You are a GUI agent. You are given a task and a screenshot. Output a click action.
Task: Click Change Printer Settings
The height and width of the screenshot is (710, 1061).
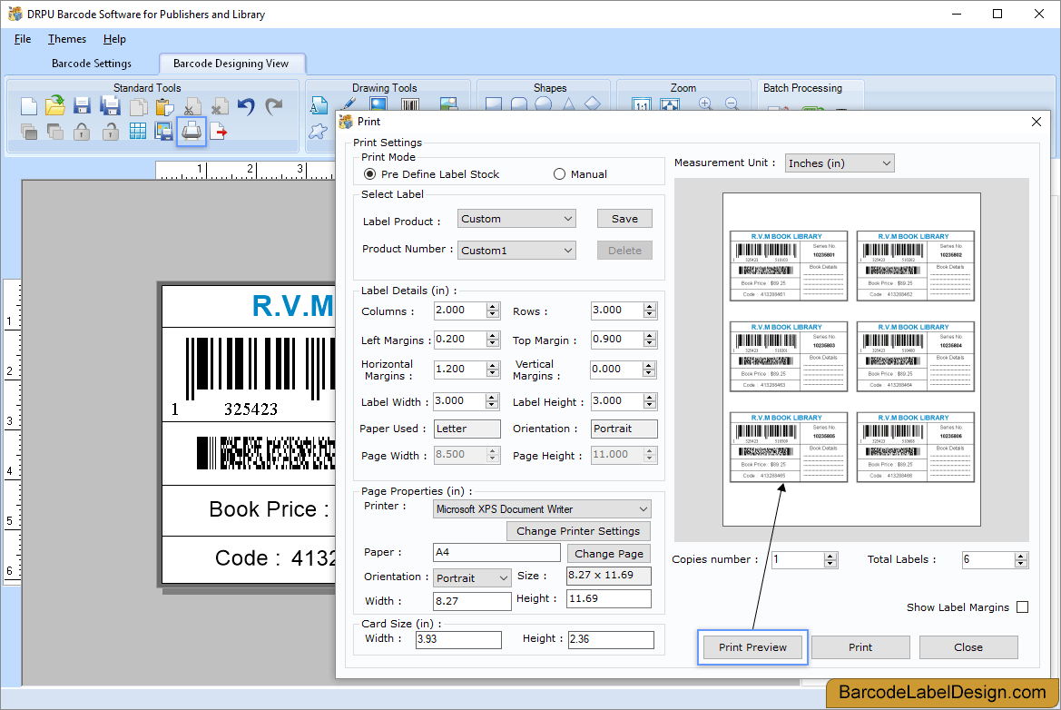578,530
